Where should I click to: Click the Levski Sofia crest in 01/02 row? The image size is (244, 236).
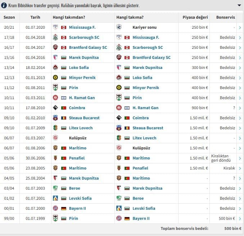55,198
